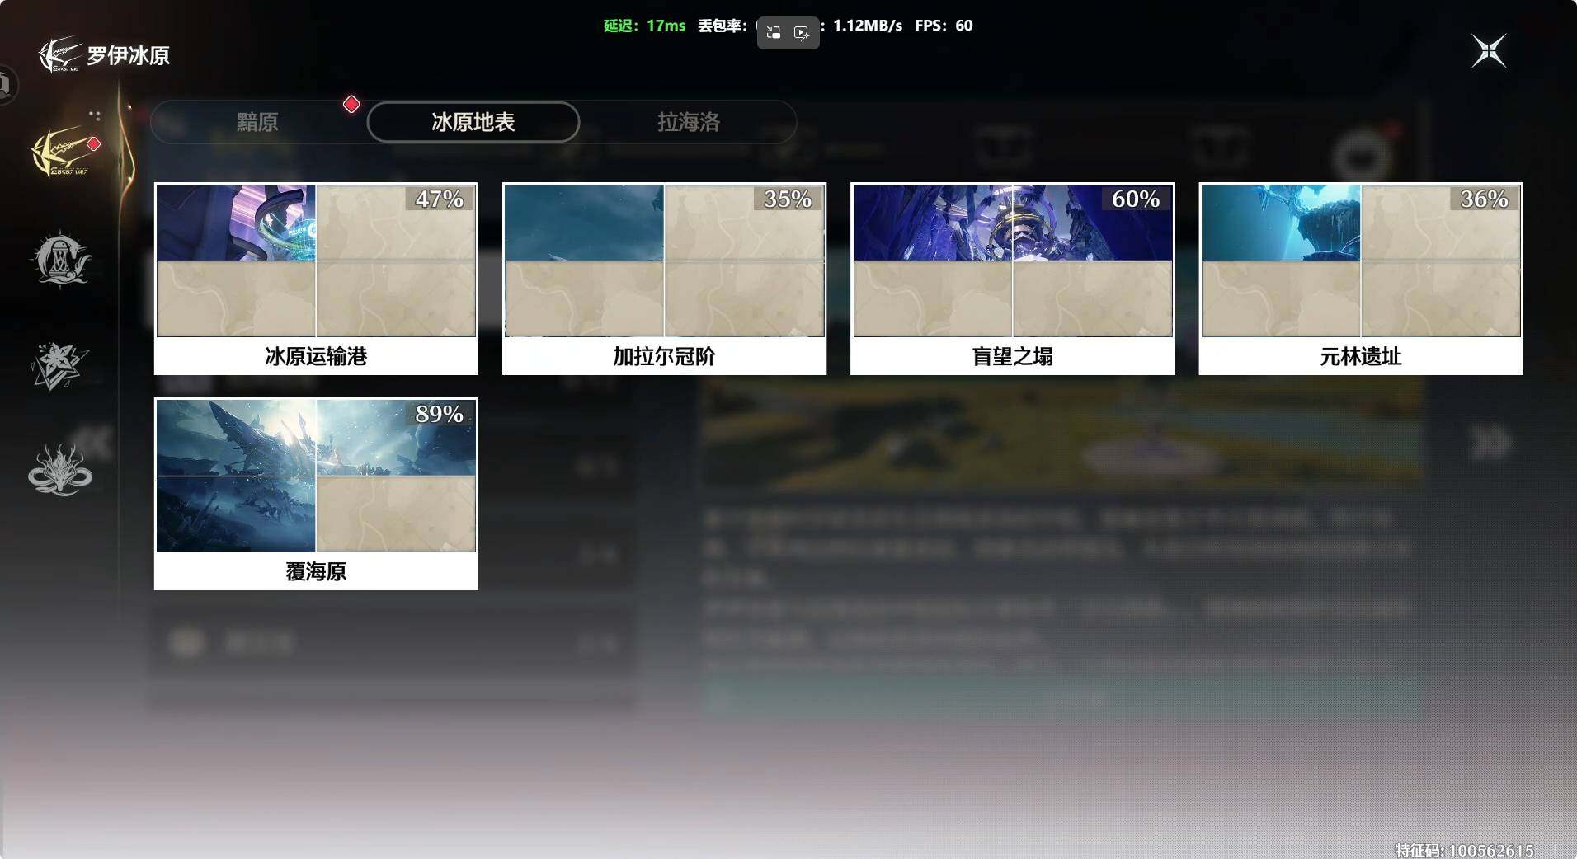
Task: Click the screen-record icon in top overlay
Action: click(x=802, y=33)
